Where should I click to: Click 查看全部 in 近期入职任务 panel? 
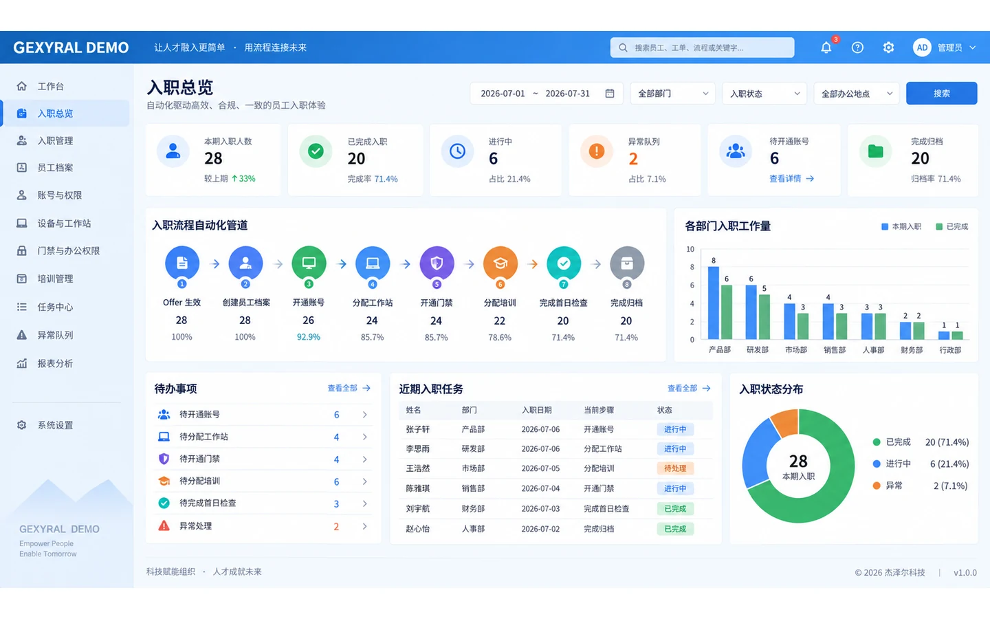click(689, 389)
